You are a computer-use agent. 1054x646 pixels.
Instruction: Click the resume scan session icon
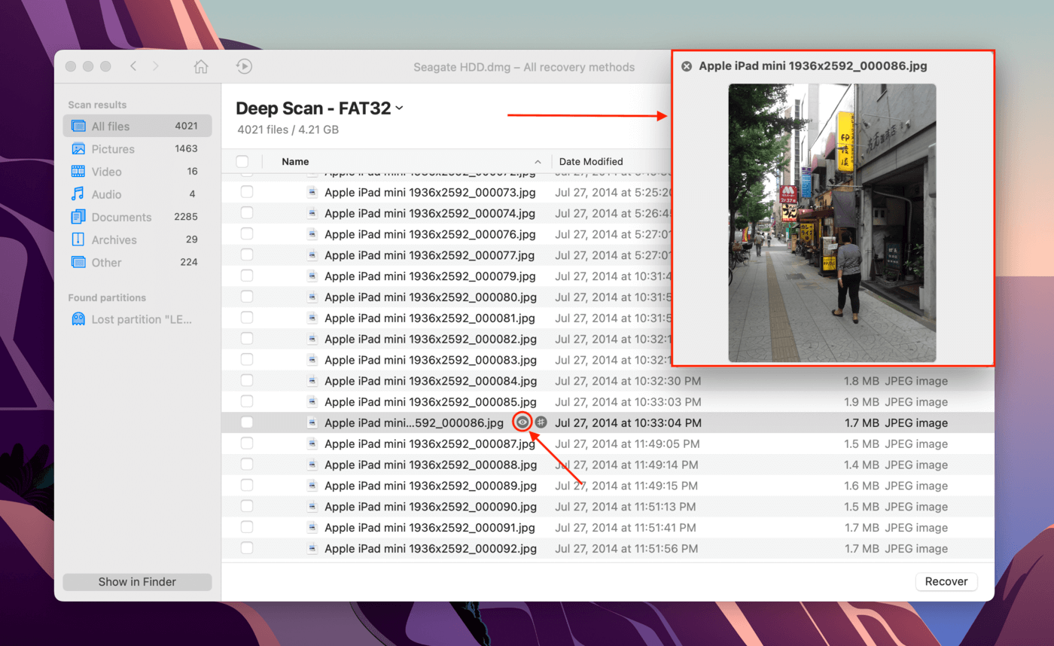pos(244,66)
